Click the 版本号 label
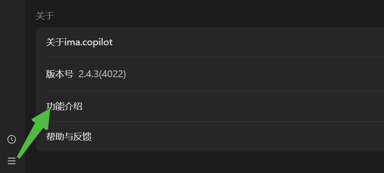The image size is (384, 173). (60, 74)
